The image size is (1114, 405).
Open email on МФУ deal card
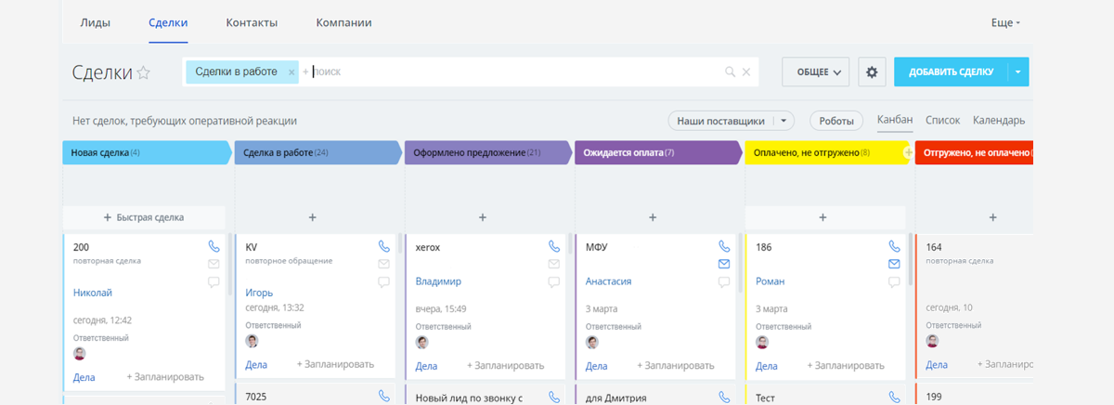coord(724,264)
